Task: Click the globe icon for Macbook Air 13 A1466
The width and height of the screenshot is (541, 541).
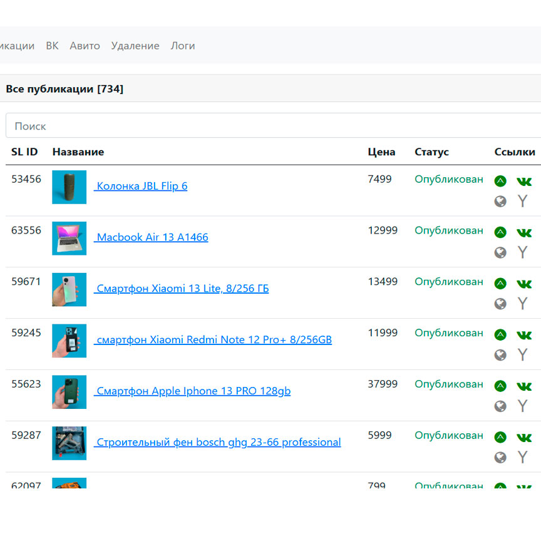Action: (500, 252)
